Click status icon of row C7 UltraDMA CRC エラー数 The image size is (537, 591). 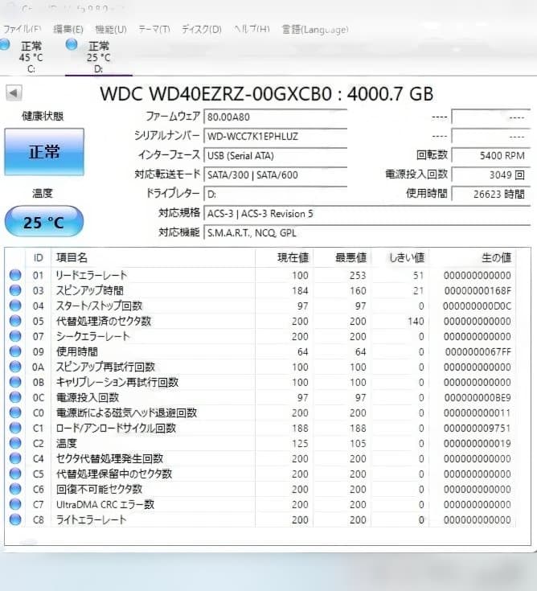15,504
